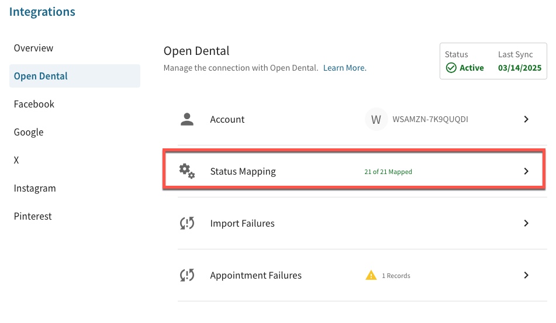Click the yellow warning triangle icon
The height and width of the screenshot is (323, 556).
pos(371,275)
